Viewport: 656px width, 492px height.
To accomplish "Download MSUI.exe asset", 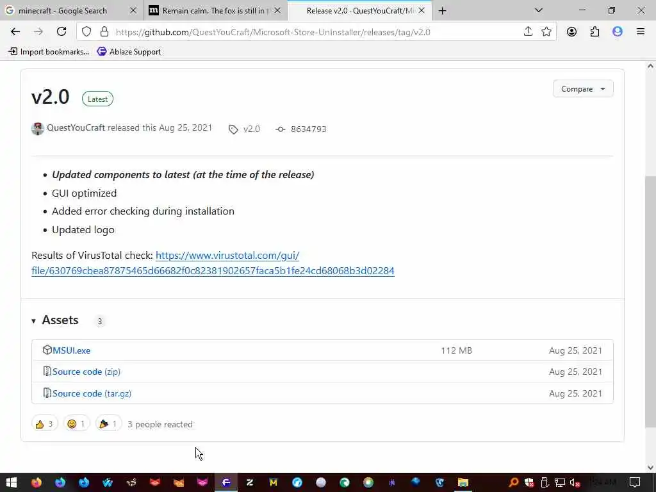I will coord(71,350).
